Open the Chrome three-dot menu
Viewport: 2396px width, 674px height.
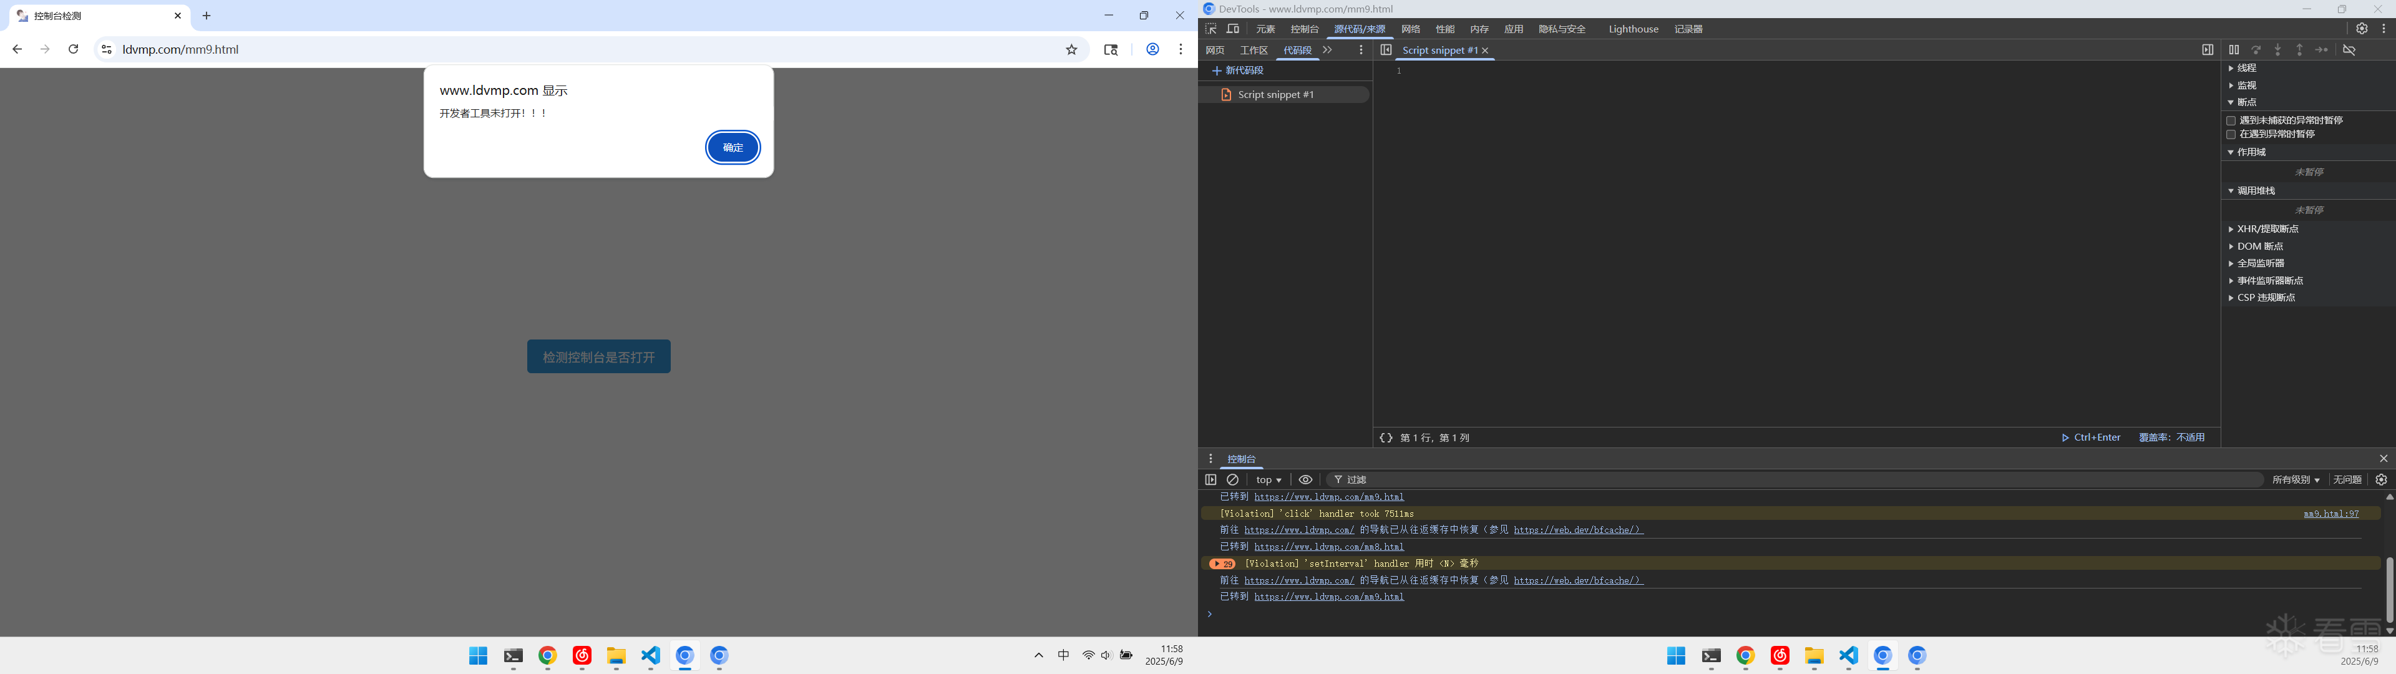(x=1181, y=49)
